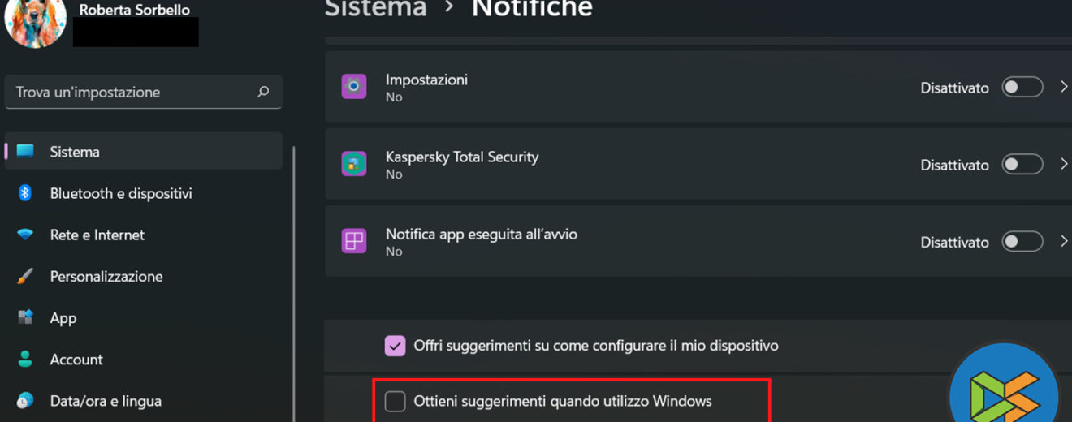Click the Kaspersky Total Security app icon
Viewport: 1072px width, 422px height.
354,164
